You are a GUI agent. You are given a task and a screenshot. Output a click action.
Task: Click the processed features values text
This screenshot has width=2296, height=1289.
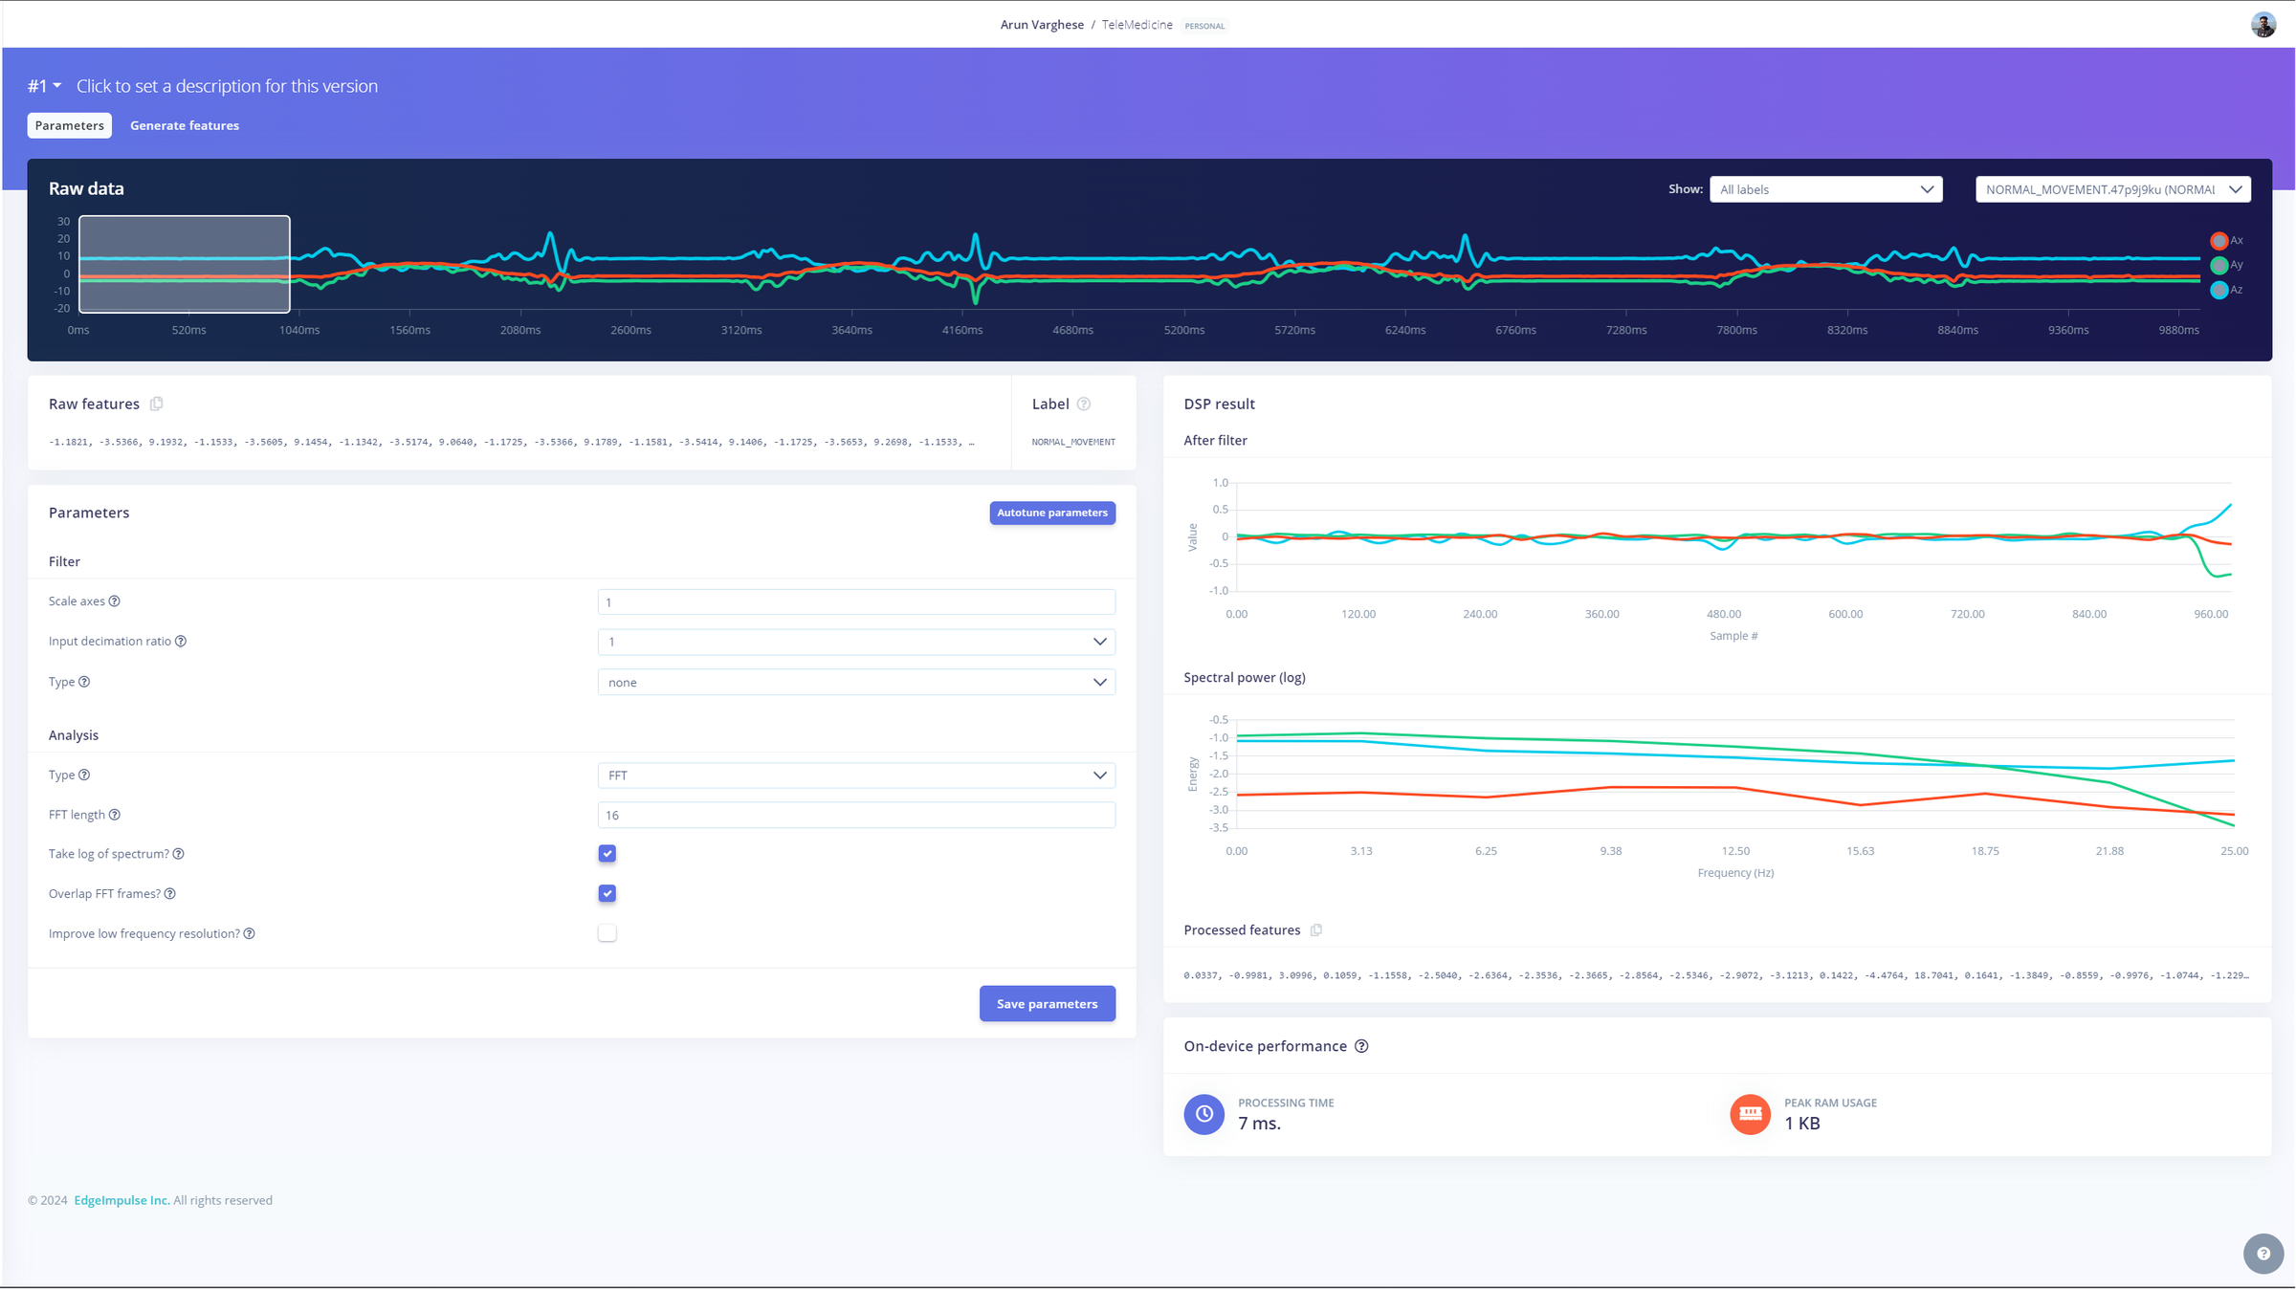(x=1716, y=975)
